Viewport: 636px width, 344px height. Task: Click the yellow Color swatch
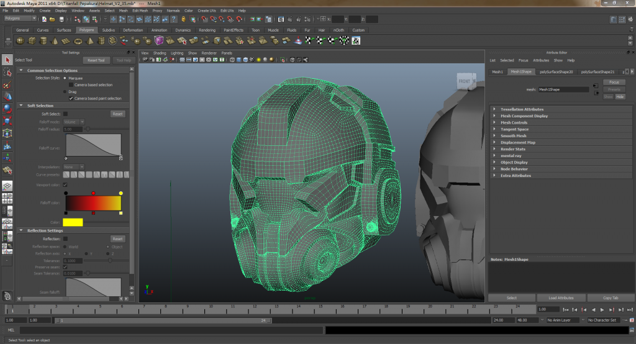(73, 222)
